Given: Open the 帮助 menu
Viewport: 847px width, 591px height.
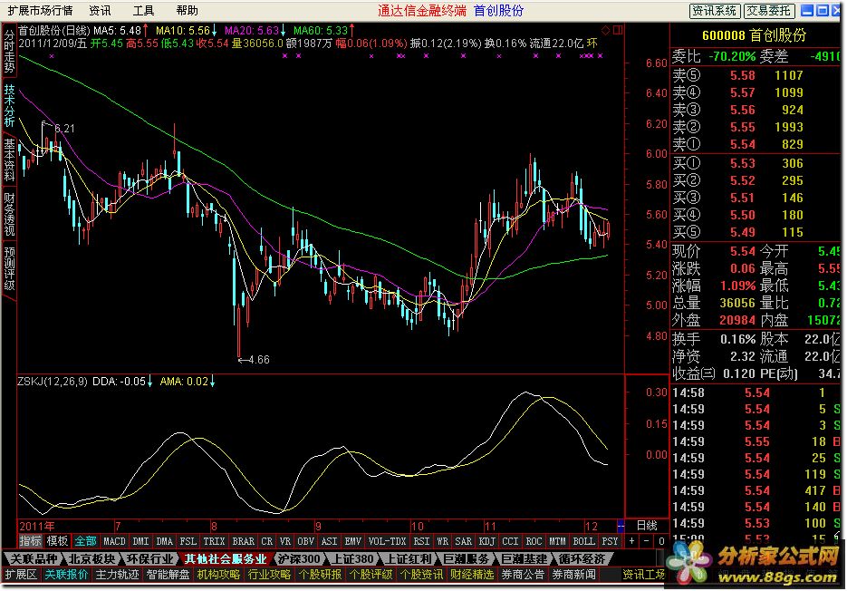Looking at the screenshot, I should pos(187,10).
